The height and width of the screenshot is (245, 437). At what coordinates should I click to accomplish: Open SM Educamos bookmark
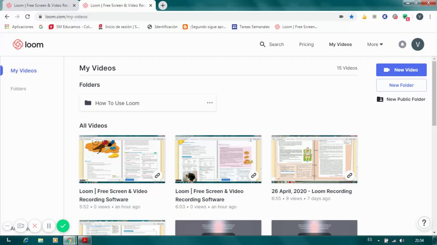(x=71, y=27)
